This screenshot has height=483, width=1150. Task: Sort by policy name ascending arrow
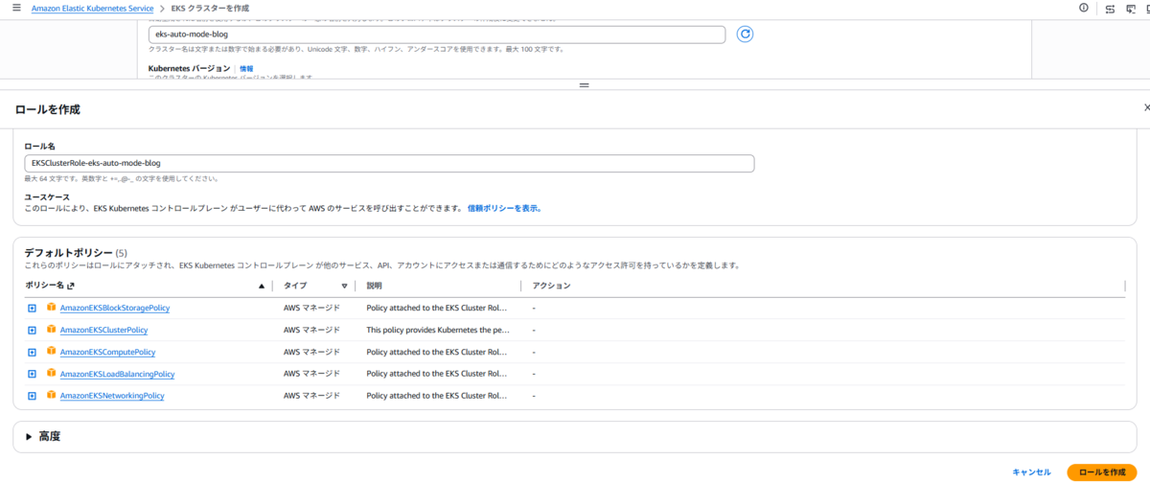262,286
